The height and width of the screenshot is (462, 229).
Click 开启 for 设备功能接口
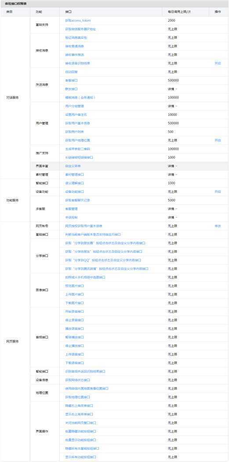click(218, 192)
